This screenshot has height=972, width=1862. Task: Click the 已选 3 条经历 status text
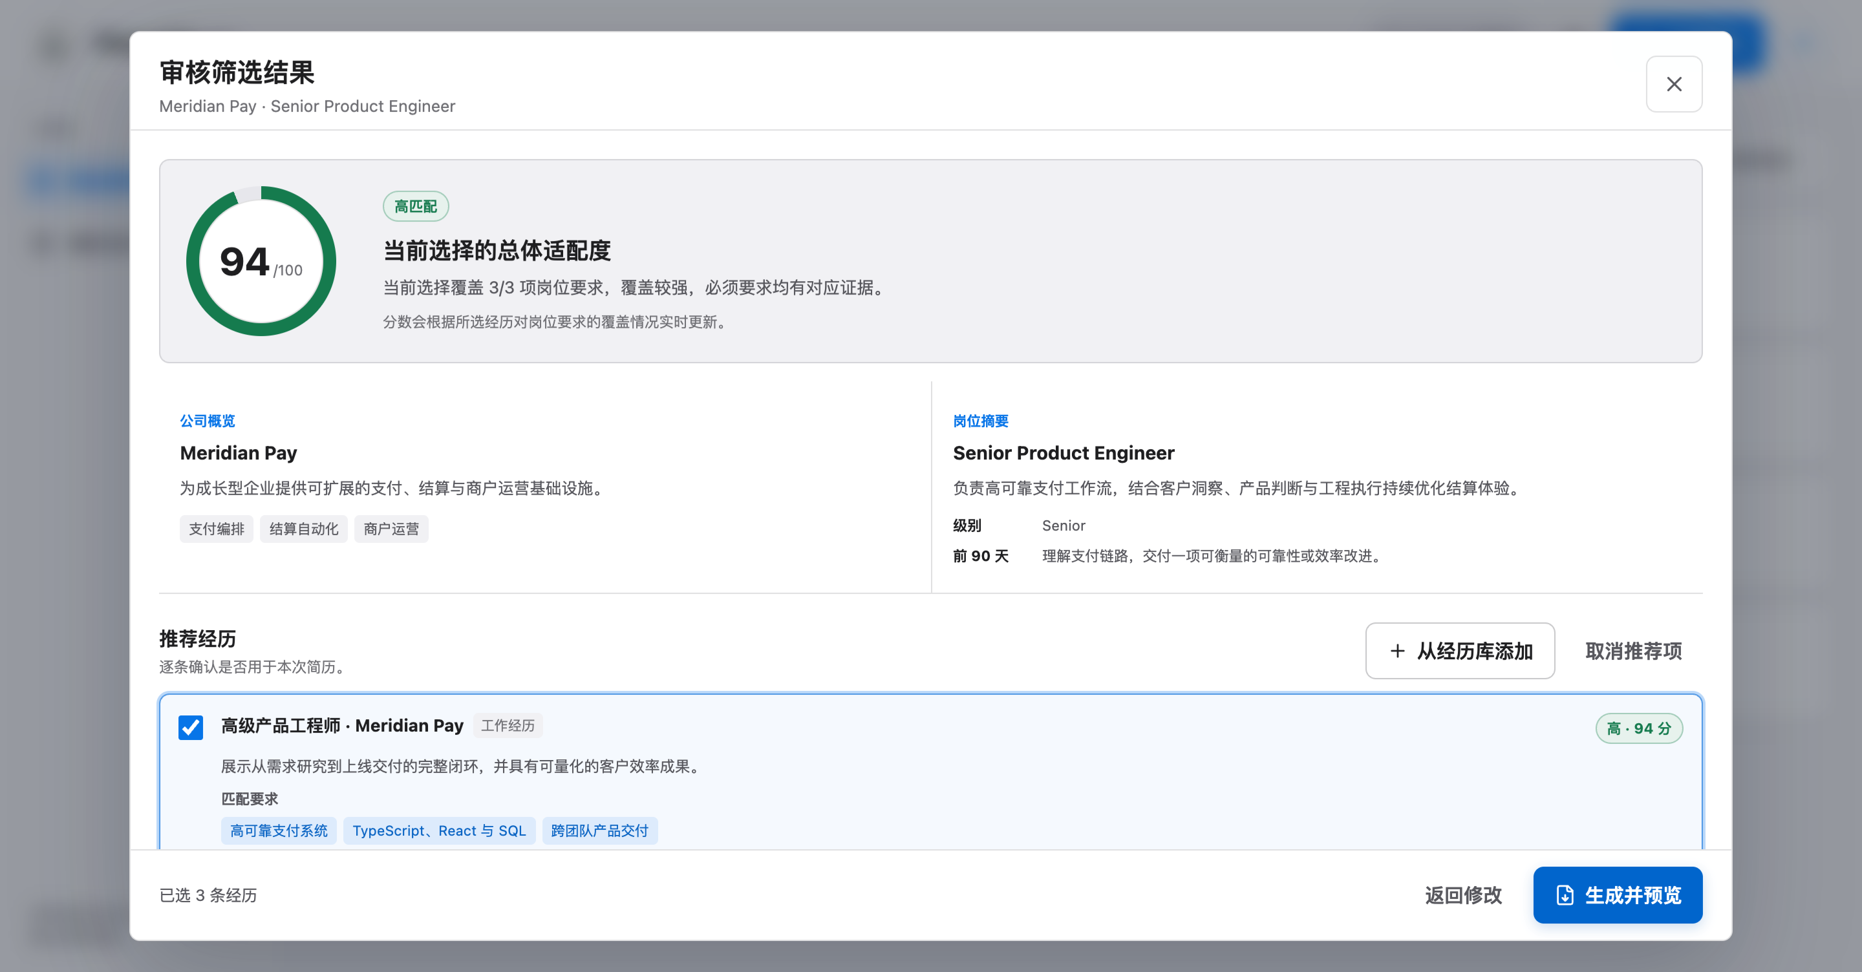[208, 895]
